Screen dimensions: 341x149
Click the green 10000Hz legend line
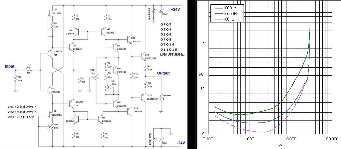[218, 14]
